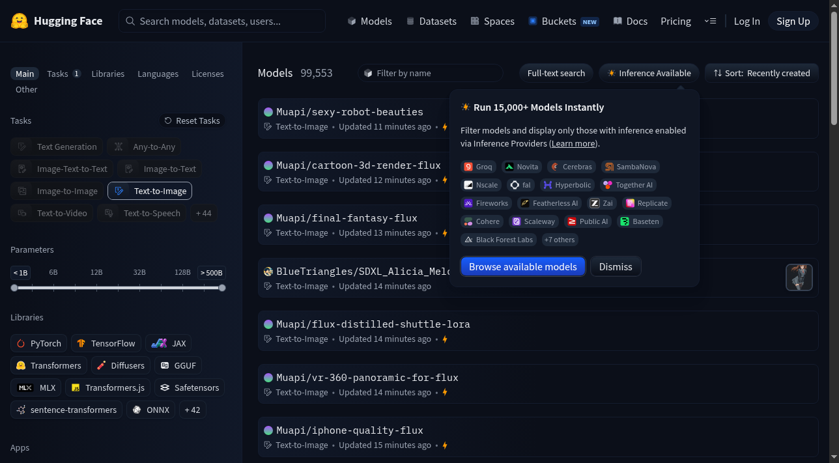This screenshot has height=463, width=839.
Task: Focus the main search models field
Action: 222,21
